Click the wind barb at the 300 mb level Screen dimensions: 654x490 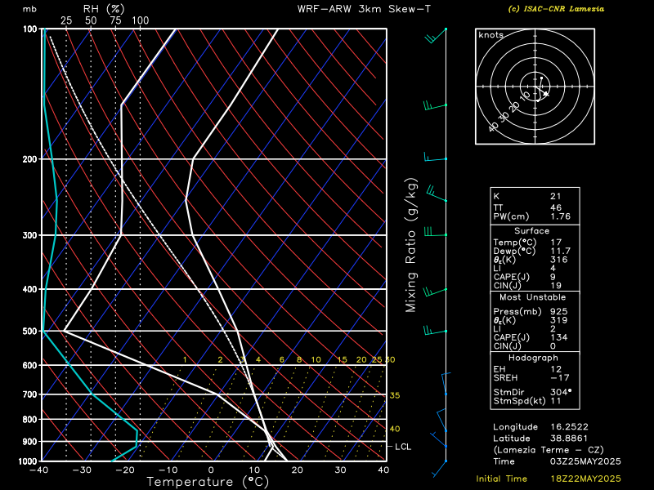pos(436,231)
